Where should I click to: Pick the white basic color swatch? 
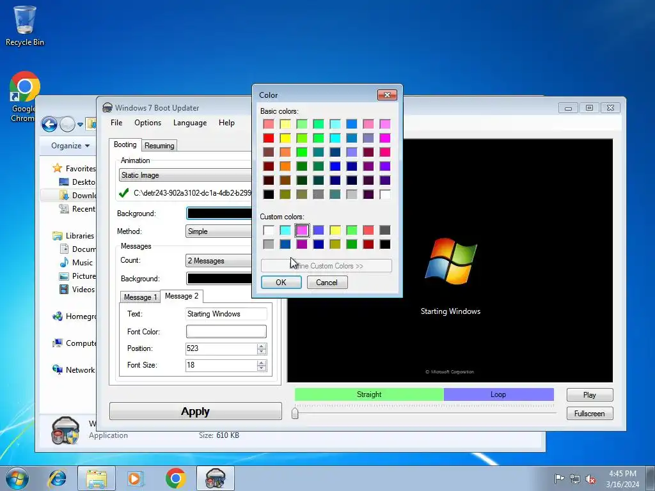[x=384, y=194]
